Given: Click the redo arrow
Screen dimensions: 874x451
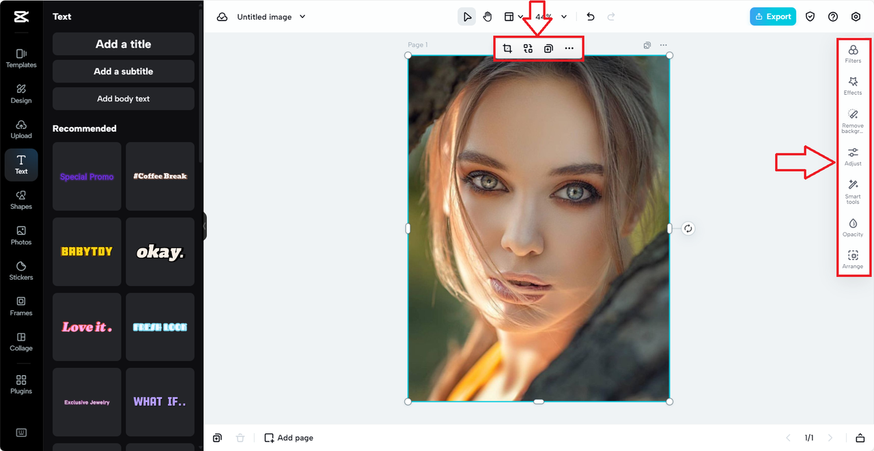Looking at the screenshot, I should pyautogui.click(x=611, y=17).
